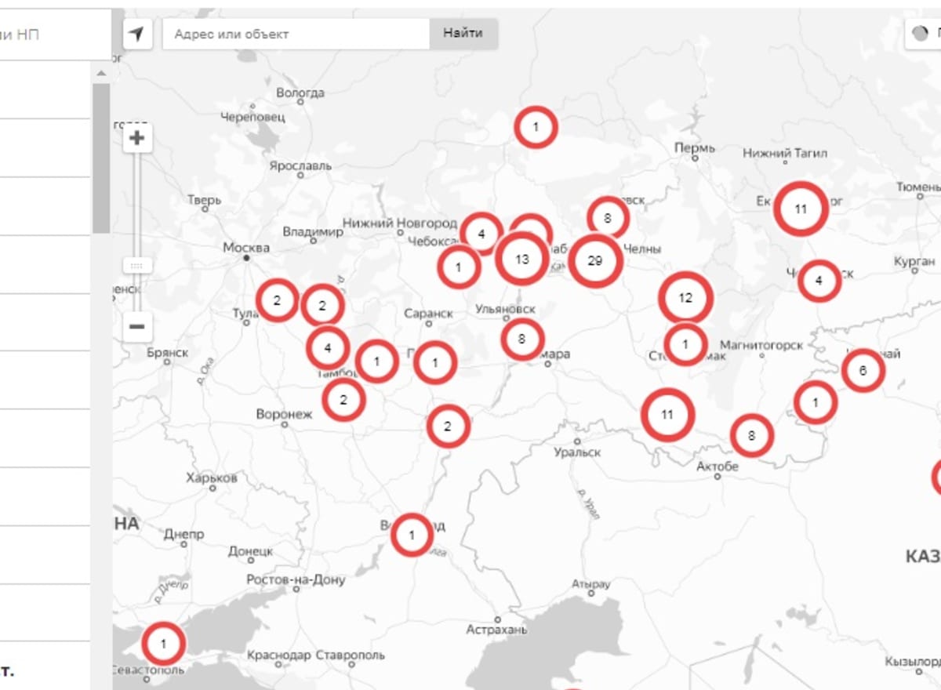Viewport: 941px width, 690px height.
Task: Select the single marker near Севастополь
Action: point(163,644)
